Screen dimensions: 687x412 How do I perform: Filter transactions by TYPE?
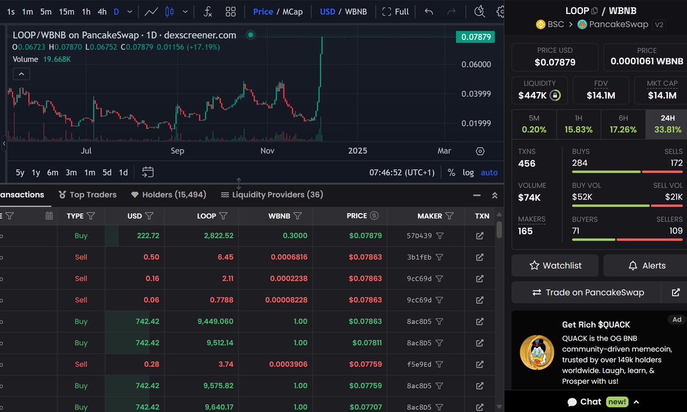pyautogui.click(x=91, y=216)
